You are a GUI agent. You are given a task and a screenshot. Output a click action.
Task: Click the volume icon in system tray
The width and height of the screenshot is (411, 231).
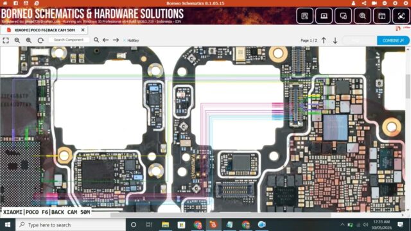365,225
